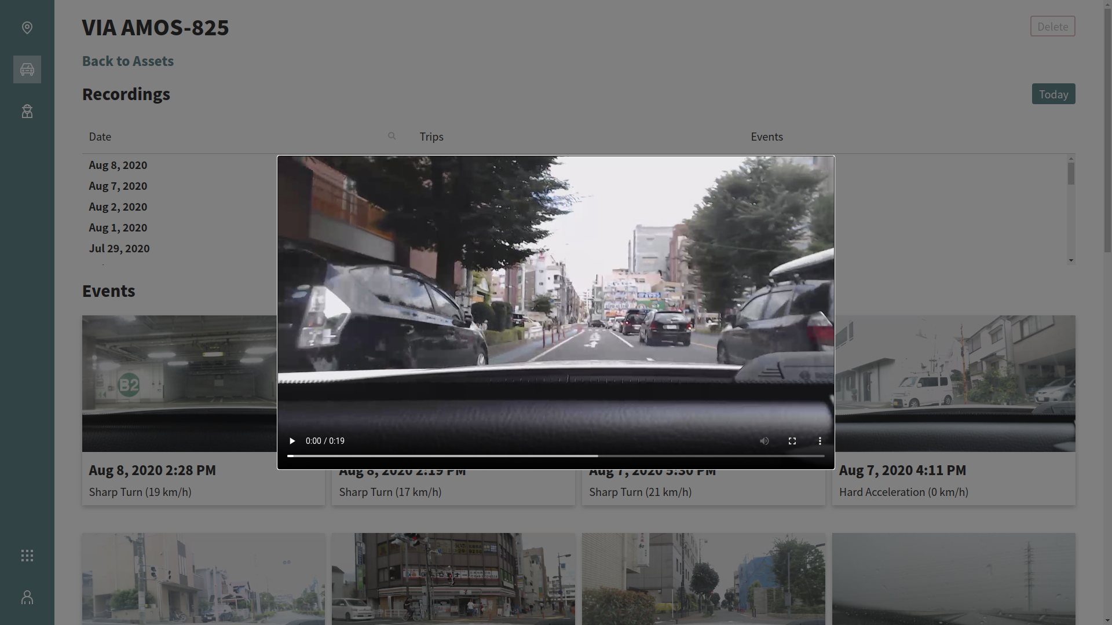Open the Aug 8 2:28 PM Sharp Turn thumbnail

point(180,383)
